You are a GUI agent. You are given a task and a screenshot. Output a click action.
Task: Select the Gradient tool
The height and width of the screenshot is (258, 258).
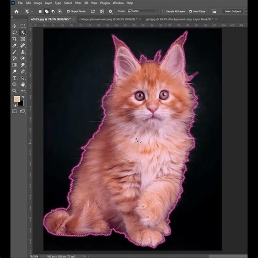coord(14,65)
